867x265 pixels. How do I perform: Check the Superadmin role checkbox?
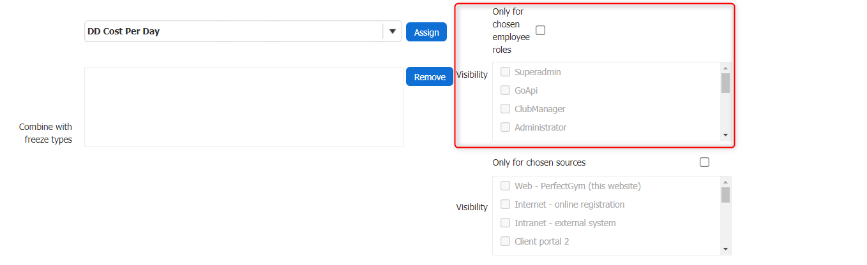(x=506, y=72)
